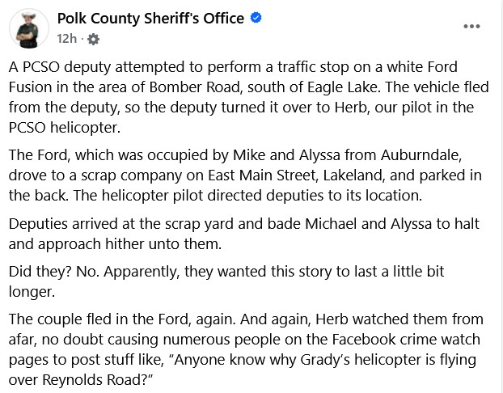Click the line "Did they? No. Apparently"
This screenshot has width=503, height=393.
coord(226,281)
